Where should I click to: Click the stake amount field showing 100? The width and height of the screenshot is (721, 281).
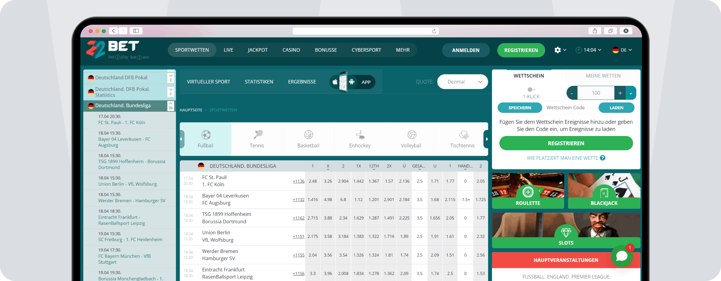596,93
